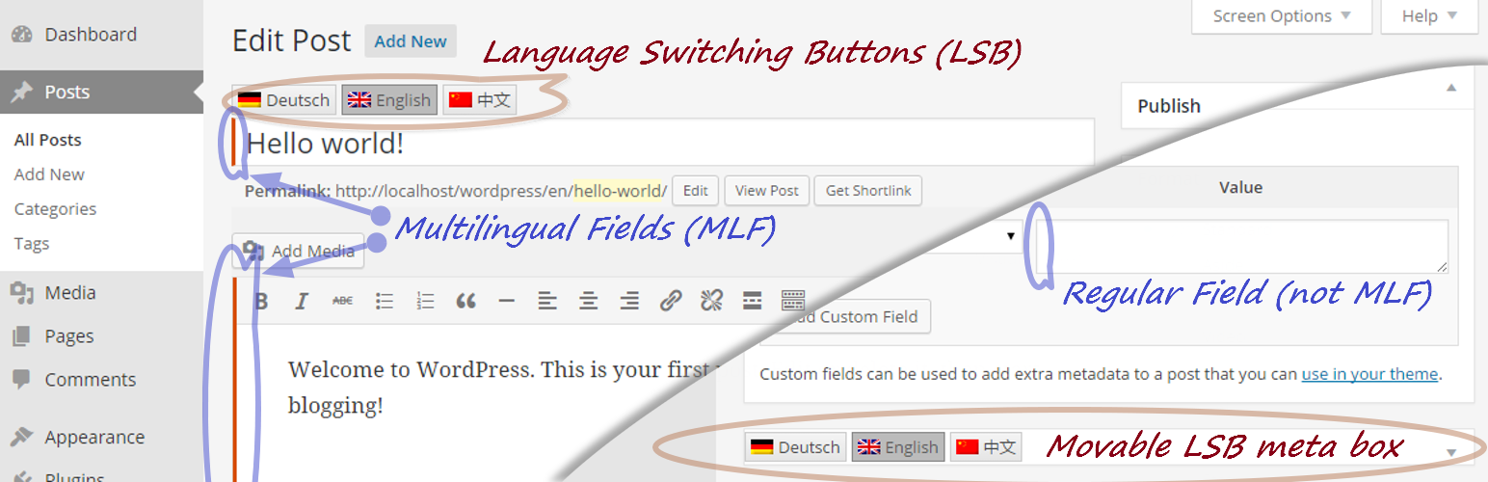Viewport: 1488px width, 482px height.
Task: Select 中文 language button at top
Action: click(x=479, y=100)
